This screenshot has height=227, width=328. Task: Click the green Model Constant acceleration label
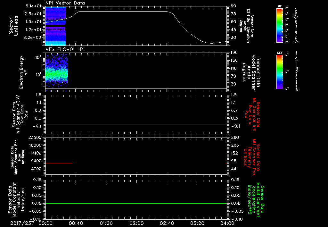coord(256,200)
